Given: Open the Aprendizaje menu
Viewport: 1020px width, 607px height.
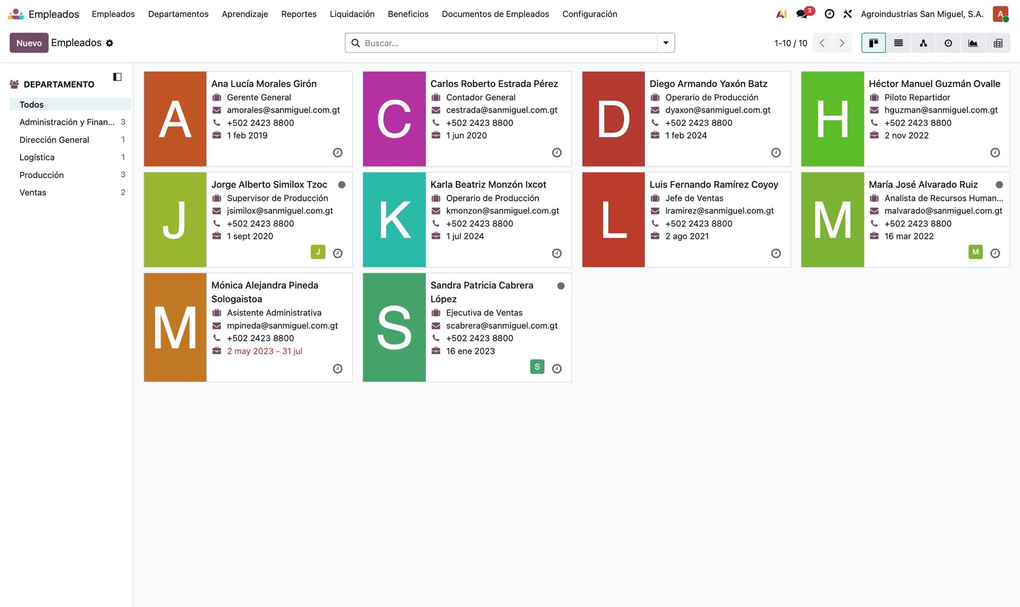Looking at the screenshot, I should coord(245,14).
